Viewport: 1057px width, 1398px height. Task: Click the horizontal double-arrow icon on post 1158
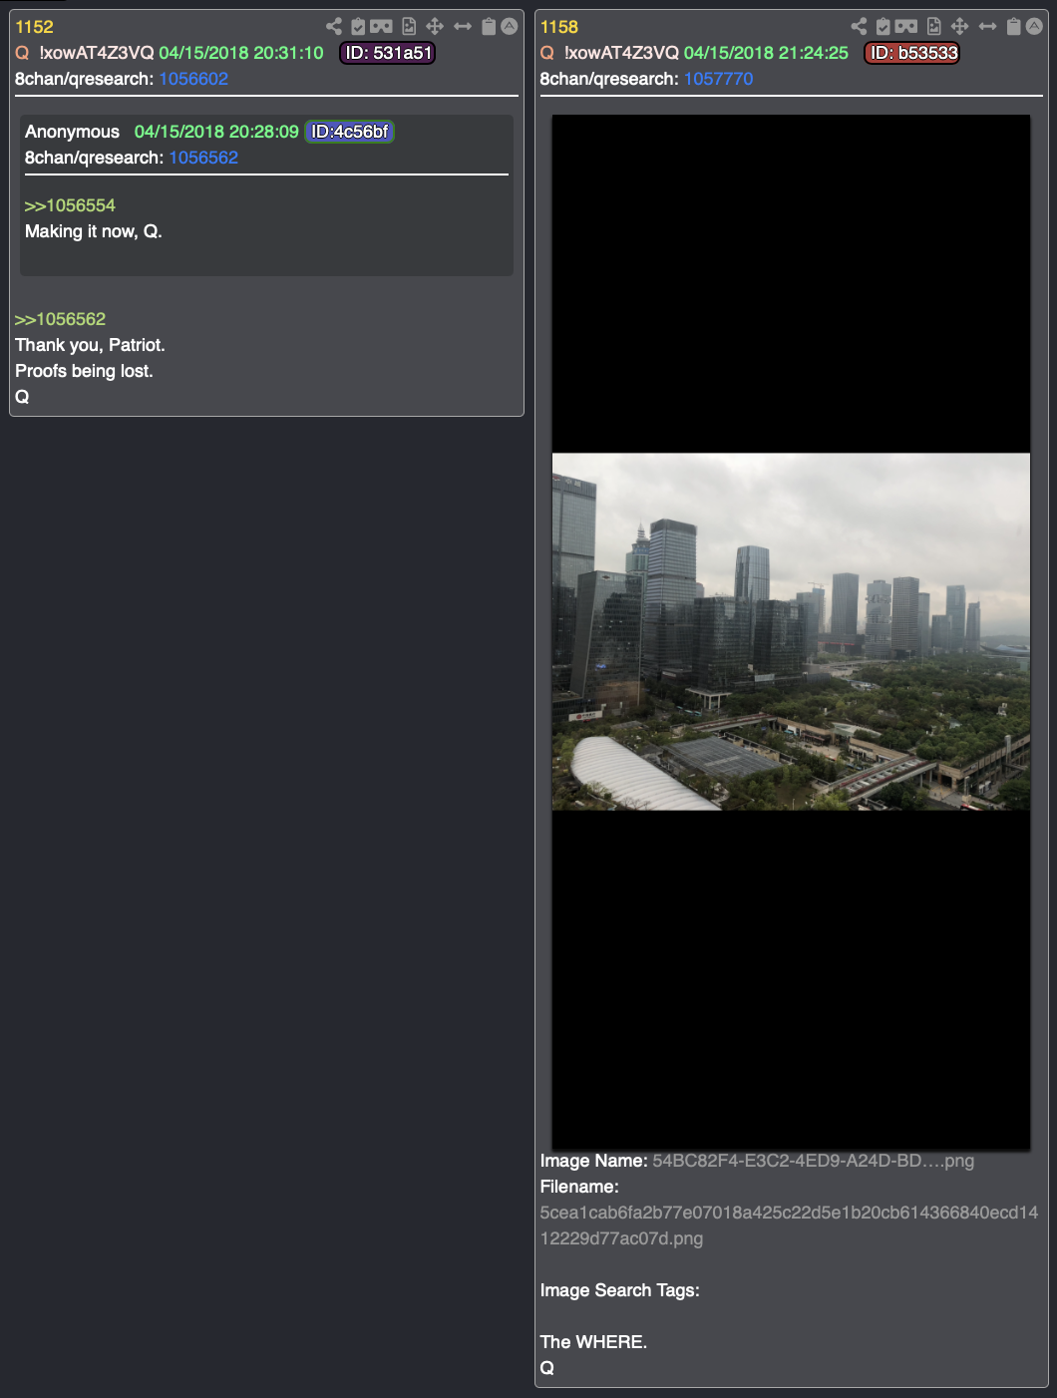tap(987, 27)
